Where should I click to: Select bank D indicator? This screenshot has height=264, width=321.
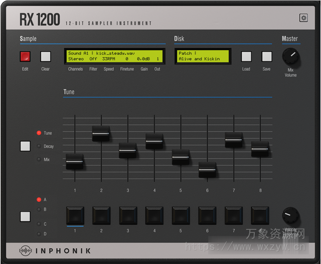(x=39, y=234)
